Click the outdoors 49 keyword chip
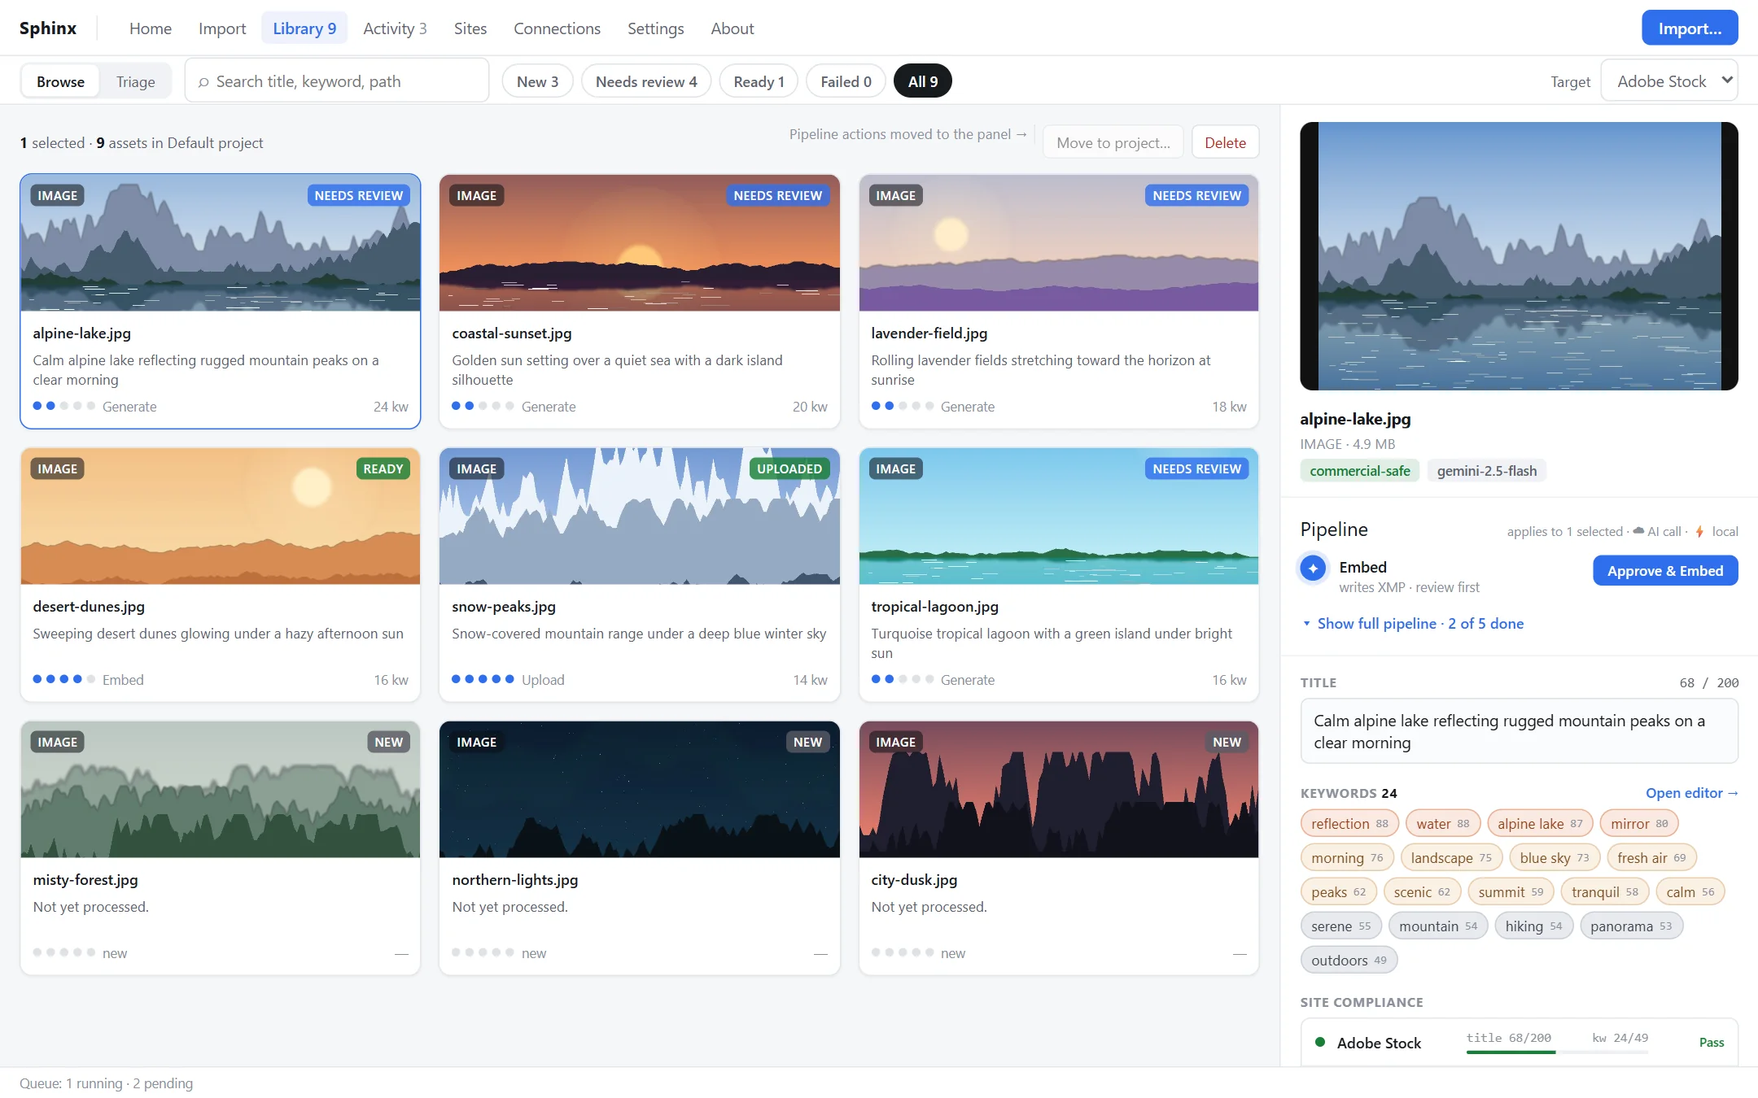Viewport: 1758px width, 1098px height. (1349, 960)
